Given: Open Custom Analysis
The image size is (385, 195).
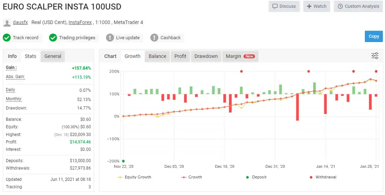Looking at the screenshot, I should pyautogui.click(x=358, y=6).
